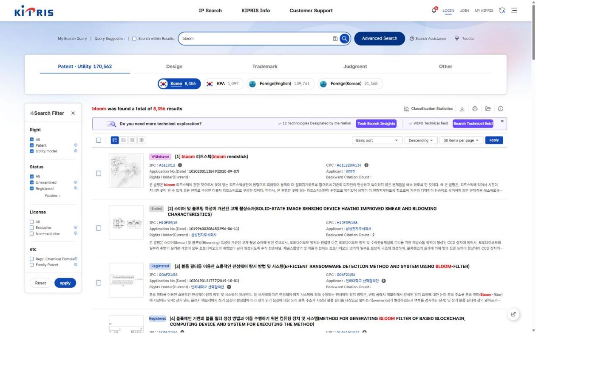Open the 30 items per page dropdown

click(461, 140)
